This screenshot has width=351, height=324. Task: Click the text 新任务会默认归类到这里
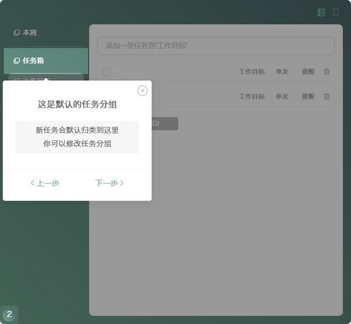tap(77, 130)
